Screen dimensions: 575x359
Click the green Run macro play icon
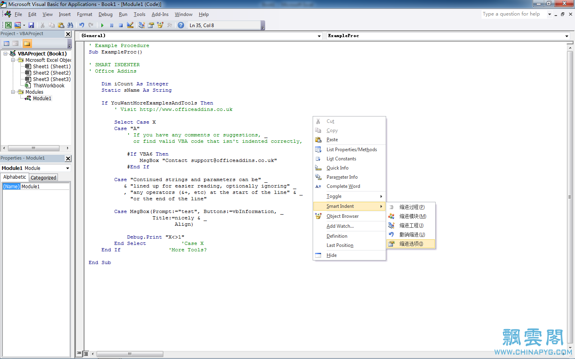click(x=103, y=25)
